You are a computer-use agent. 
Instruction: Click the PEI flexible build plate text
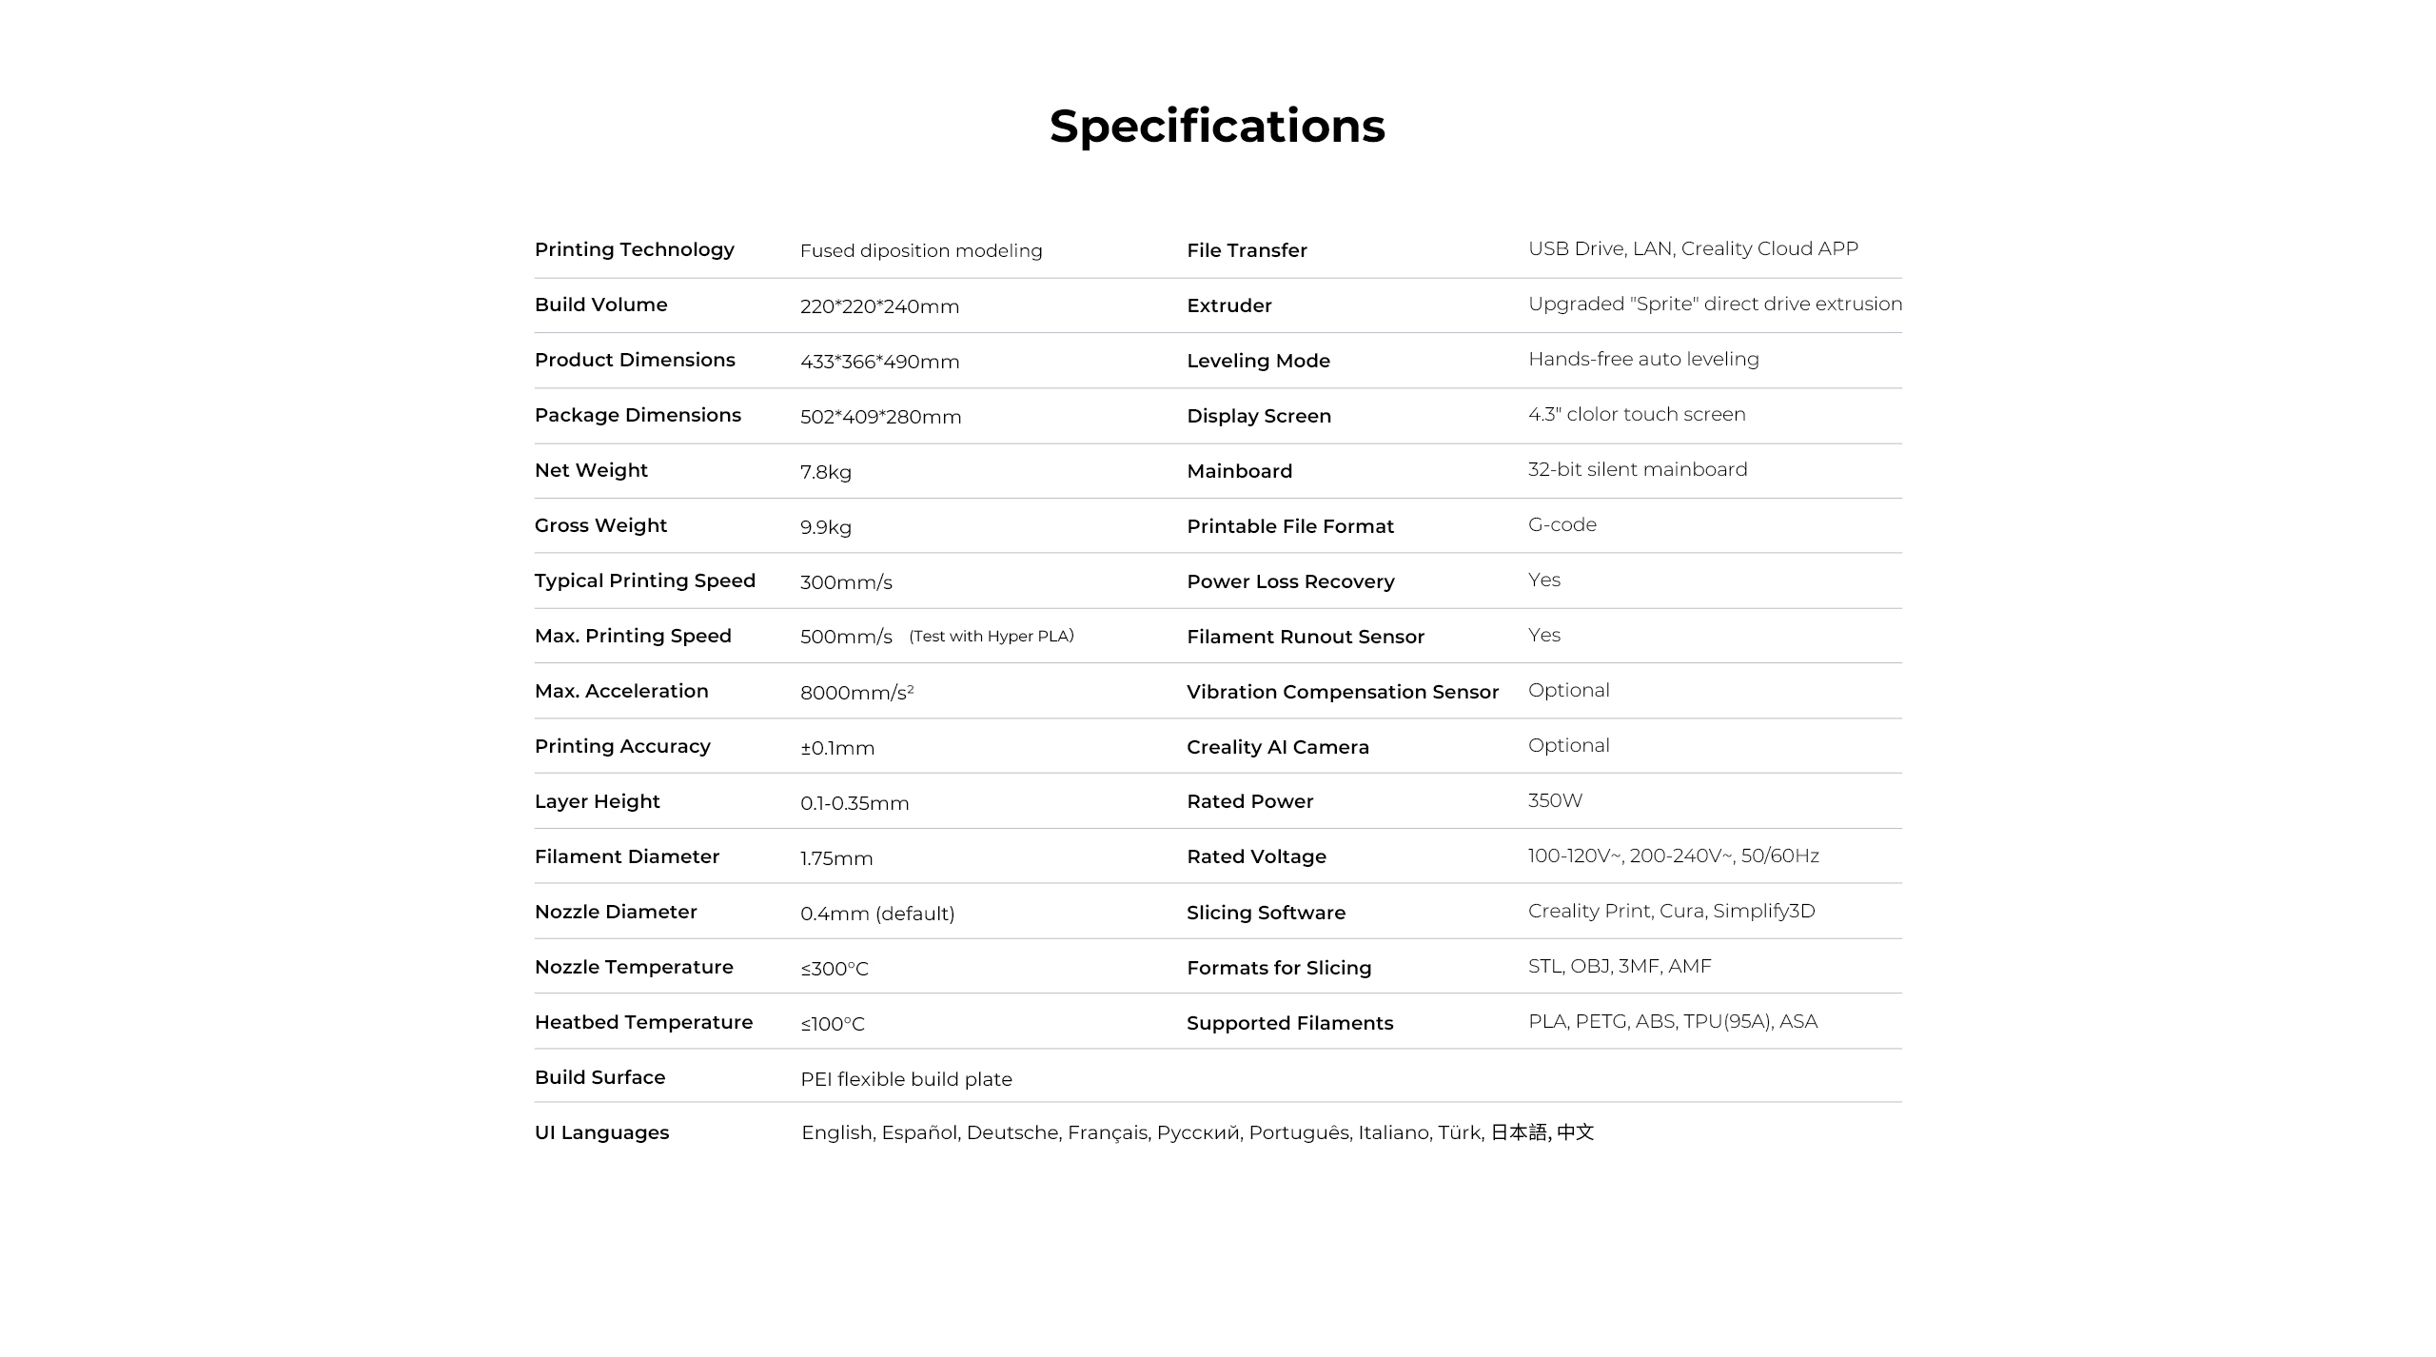click(x=906, y=1079)
